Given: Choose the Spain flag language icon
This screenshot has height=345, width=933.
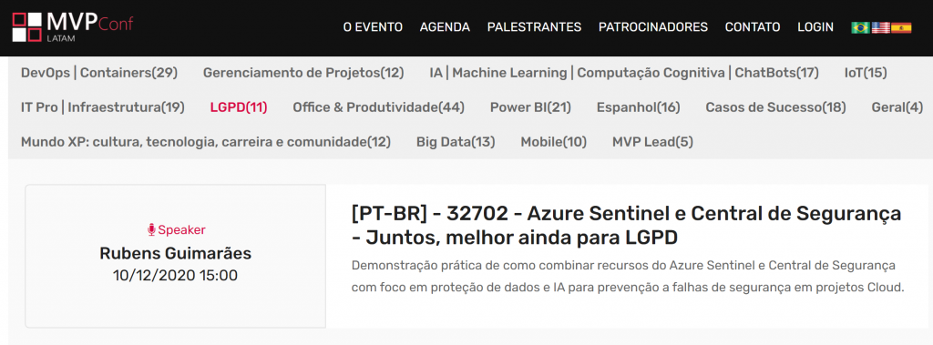Looking at the screenshot, I should (901, 27).
